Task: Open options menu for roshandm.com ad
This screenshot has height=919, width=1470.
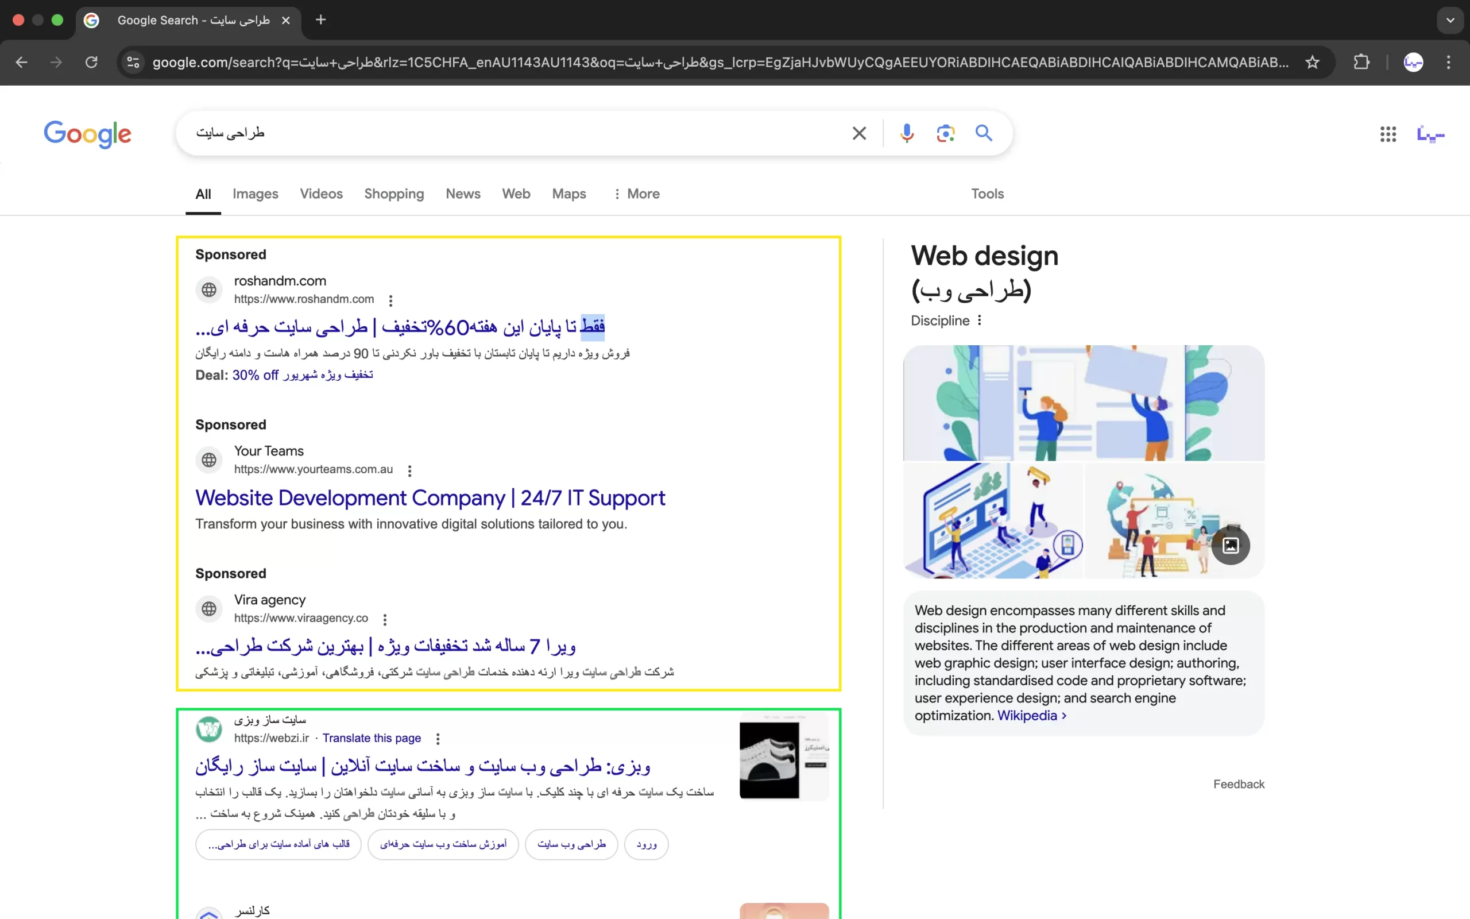Action: 390,300
